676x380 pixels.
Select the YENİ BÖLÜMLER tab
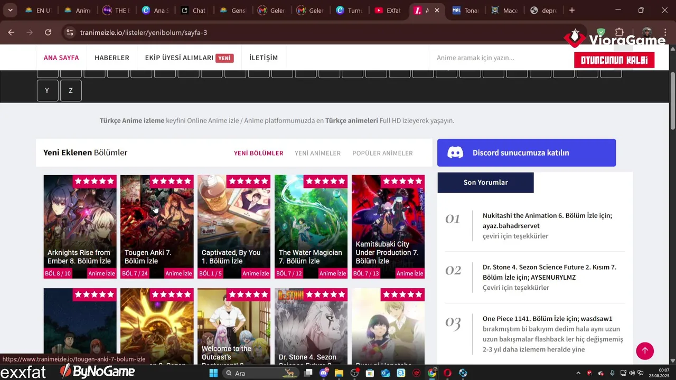(259, 153)
